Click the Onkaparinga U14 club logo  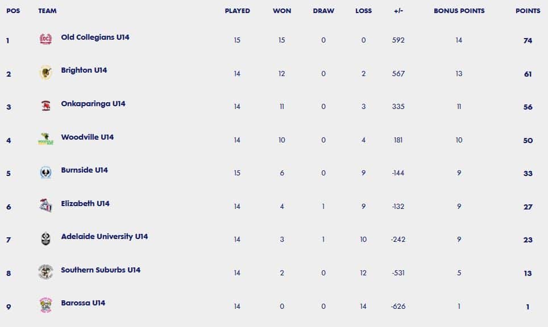pos(46,106)
